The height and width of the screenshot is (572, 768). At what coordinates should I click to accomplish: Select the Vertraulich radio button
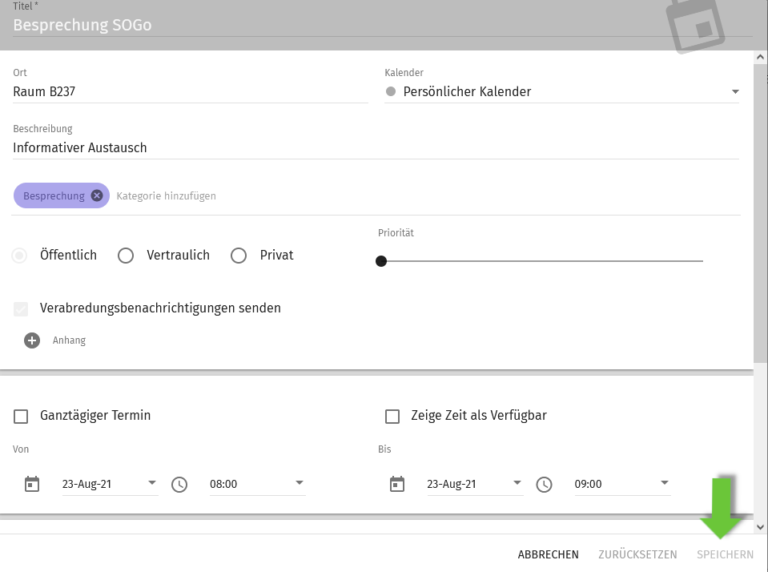coord(126,256)
